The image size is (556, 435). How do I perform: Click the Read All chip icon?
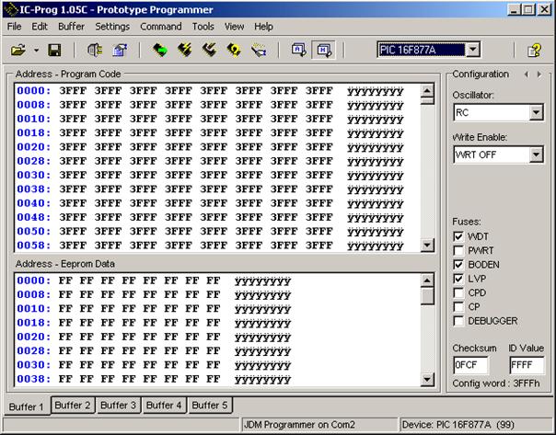(160, 50)
